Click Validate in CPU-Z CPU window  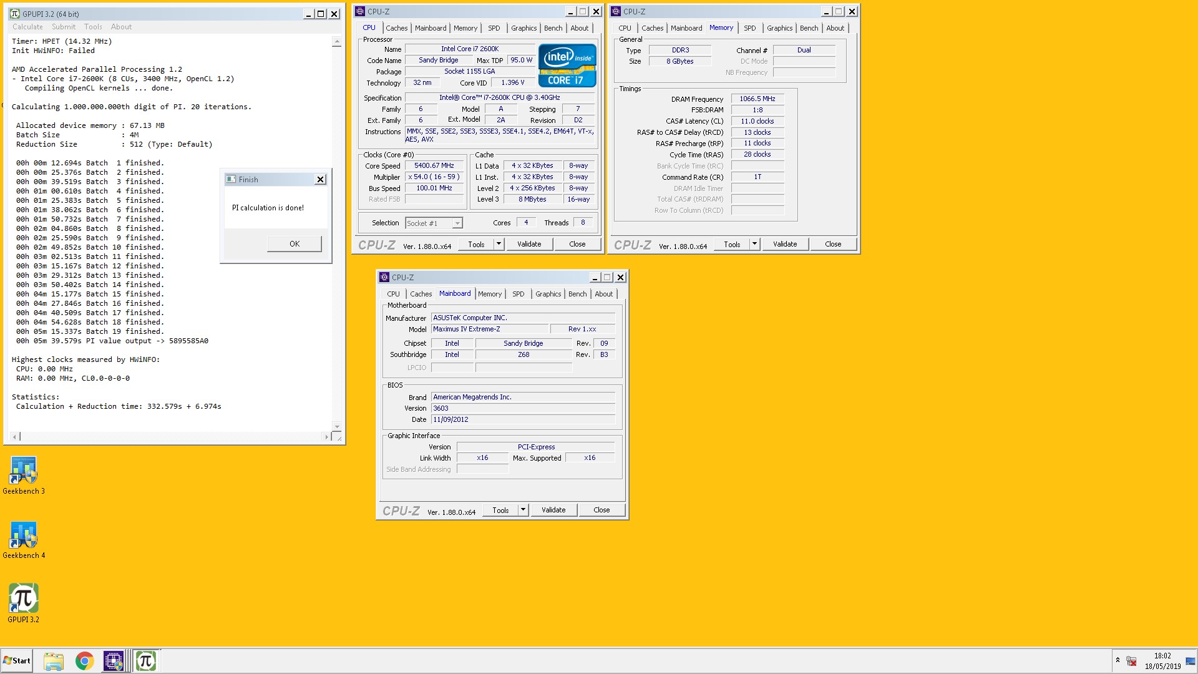(529, 244)
